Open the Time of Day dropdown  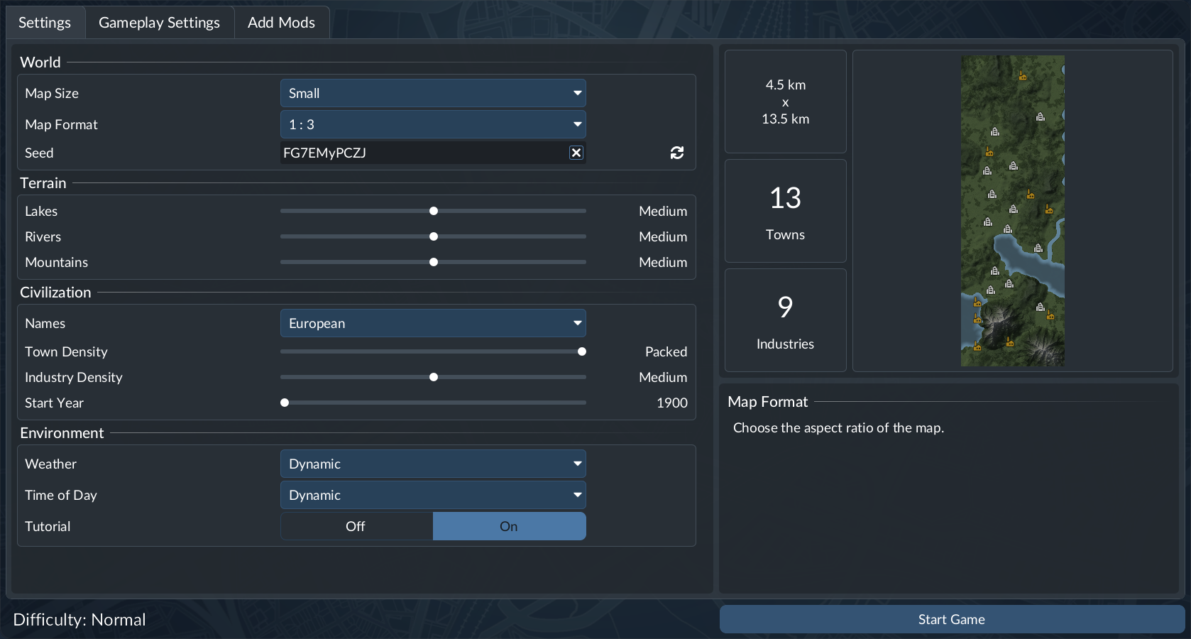(433, 495)
